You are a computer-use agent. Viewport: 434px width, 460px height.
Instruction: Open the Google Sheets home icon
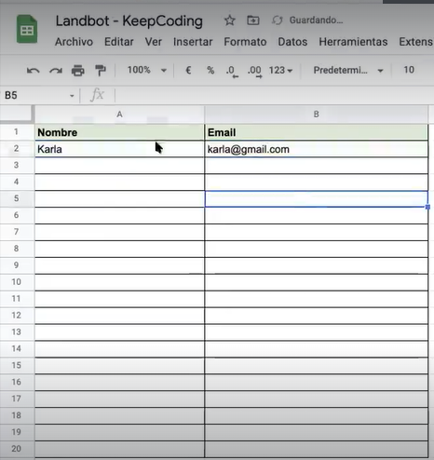coord(27,29)
